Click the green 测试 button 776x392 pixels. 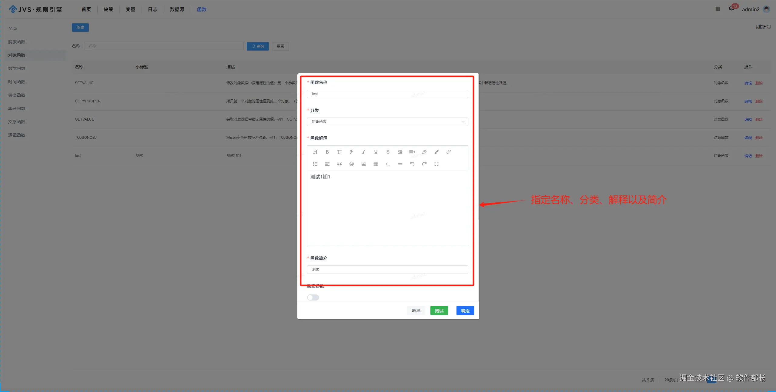[x=439, y=311]
